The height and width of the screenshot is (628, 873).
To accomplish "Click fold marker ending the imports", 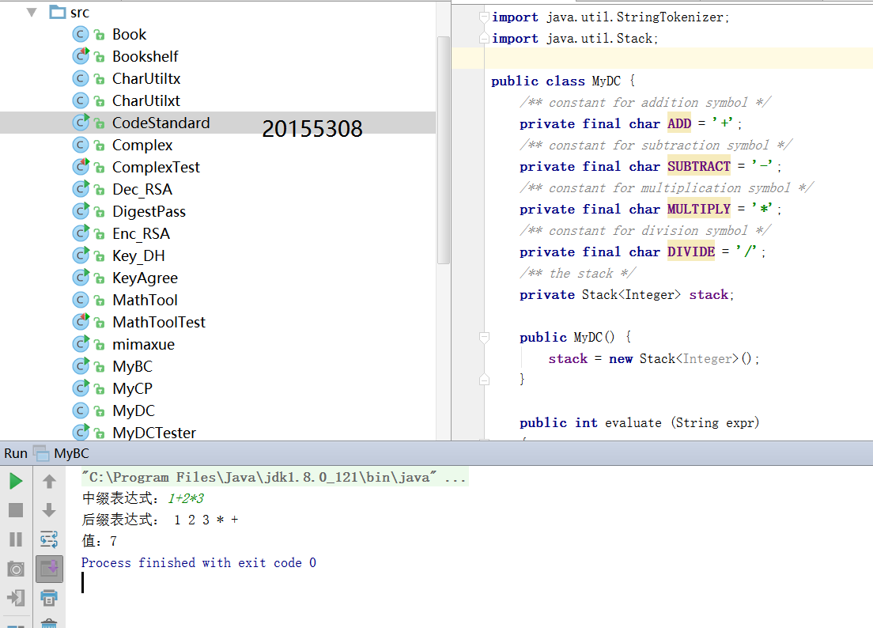I will pyautogui.click(x=485, y=39).
